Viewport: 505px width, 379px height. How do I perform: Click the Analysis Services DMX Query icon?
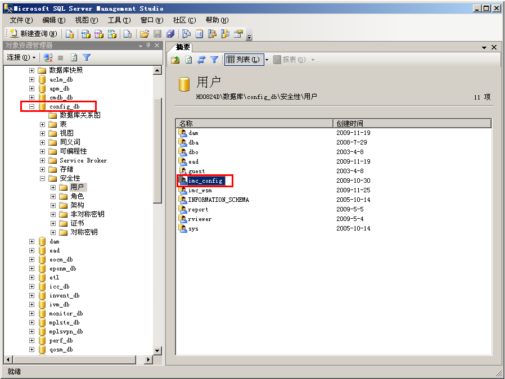point(99,34)
